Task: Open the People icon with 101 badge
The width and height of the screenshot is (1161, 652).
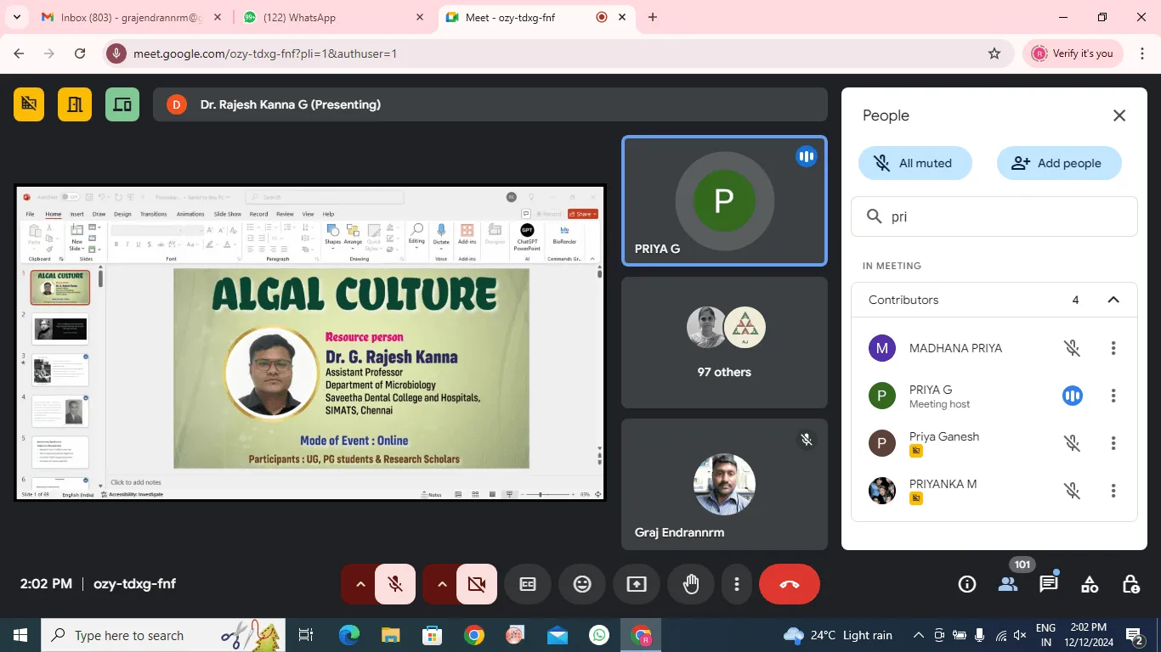Action: coord(1008,584)
